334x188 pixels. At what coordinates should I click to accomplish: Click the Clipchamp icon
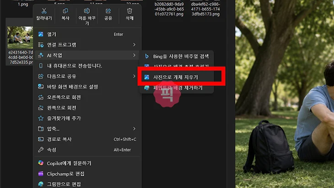coord(41,173)
